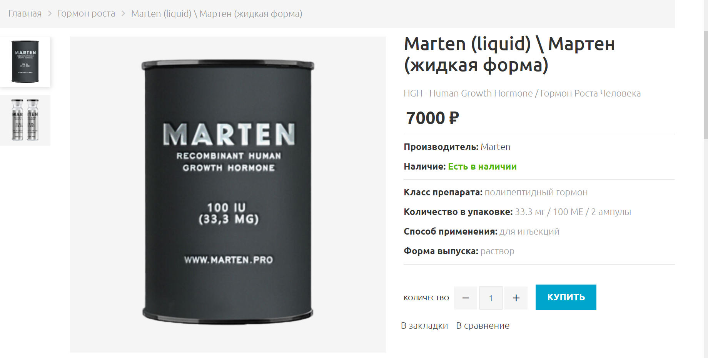Open the В сравнение link

pos(483,326)
